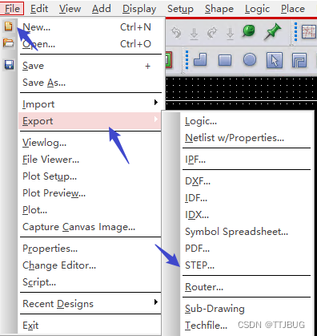This screenshot has height=336, width=317.
Task: Choose Symbol Spreadsheet... export option
Action: [x=247, y=232]
